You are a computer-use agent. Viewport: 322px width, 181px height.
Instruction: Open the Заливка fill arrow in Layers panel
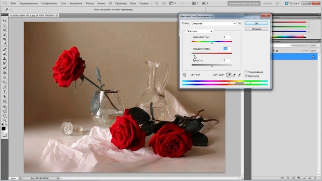(x=318, y=51)
